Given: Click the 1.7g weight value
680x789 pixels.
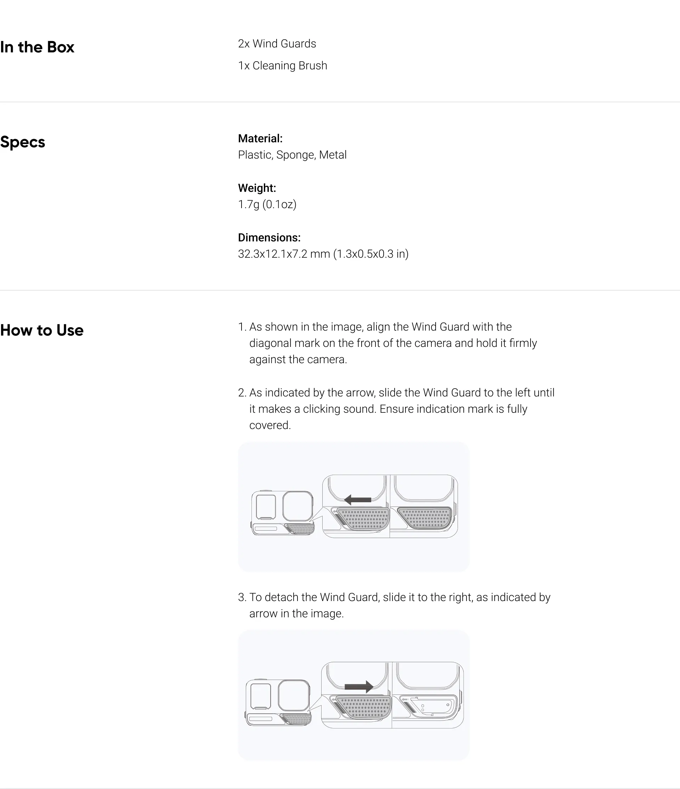Looking at the screenshot, I should point(267,205).
